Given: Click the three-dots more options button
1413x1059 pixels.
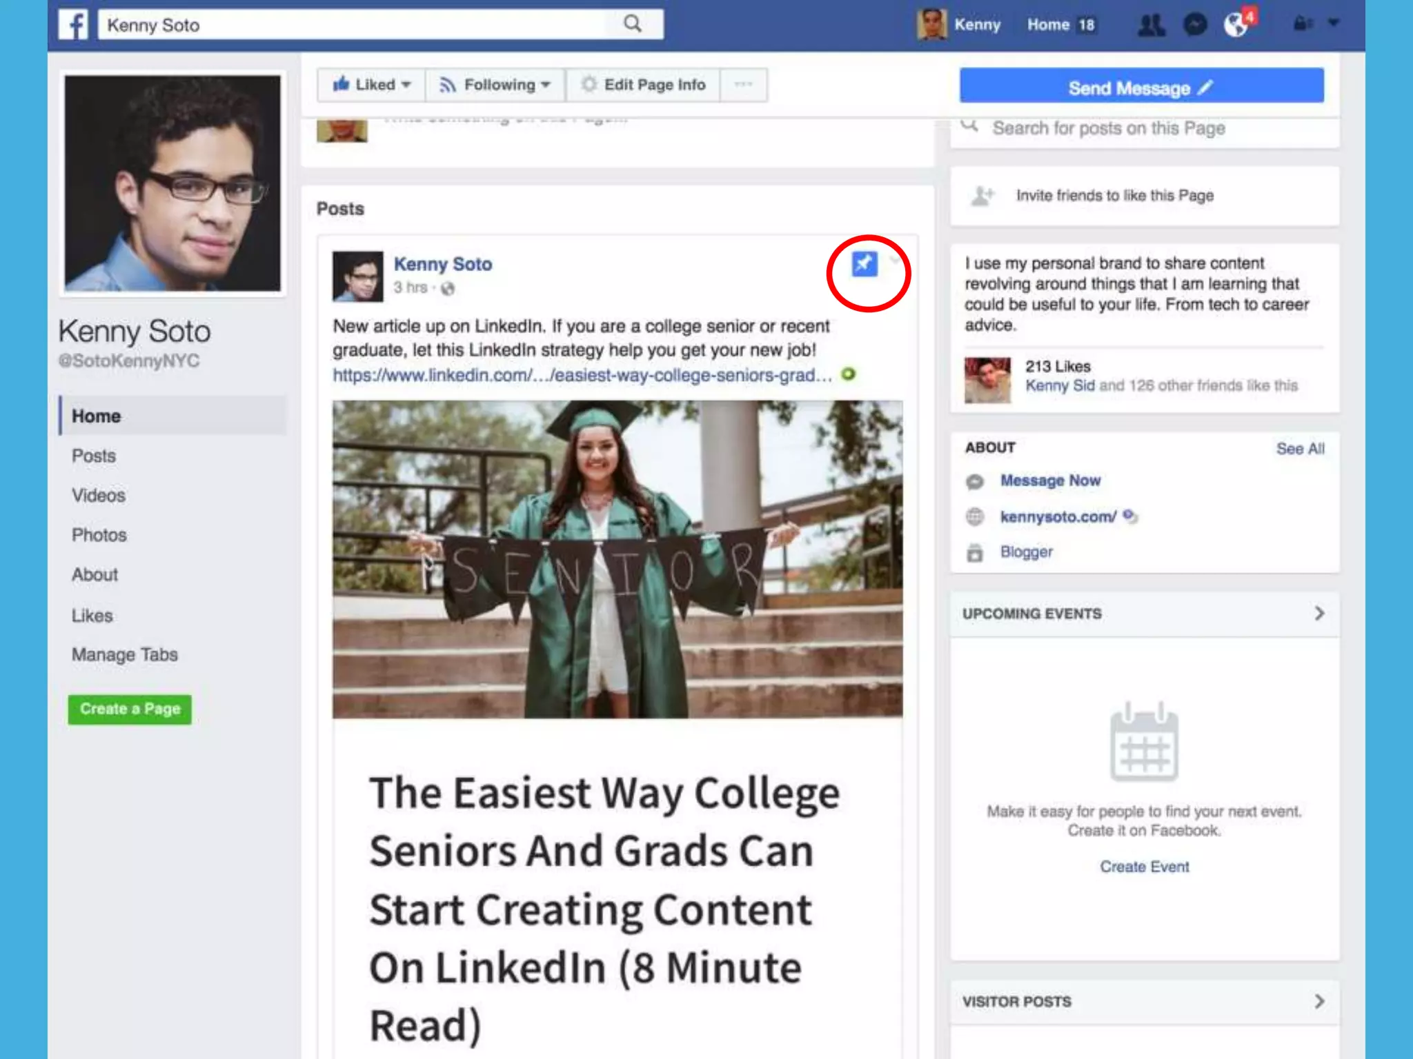Looking at the screenshot, I should click(x=743, y=85).
